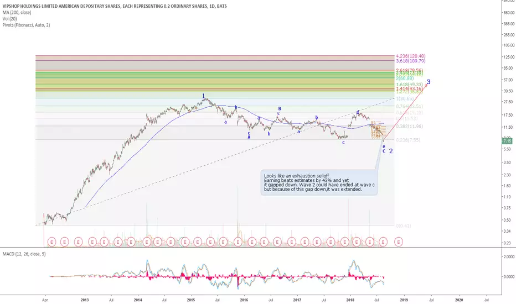Click the 2019 label on time axis
Viewport: 516px width, 304px height.
pos(404,300)
